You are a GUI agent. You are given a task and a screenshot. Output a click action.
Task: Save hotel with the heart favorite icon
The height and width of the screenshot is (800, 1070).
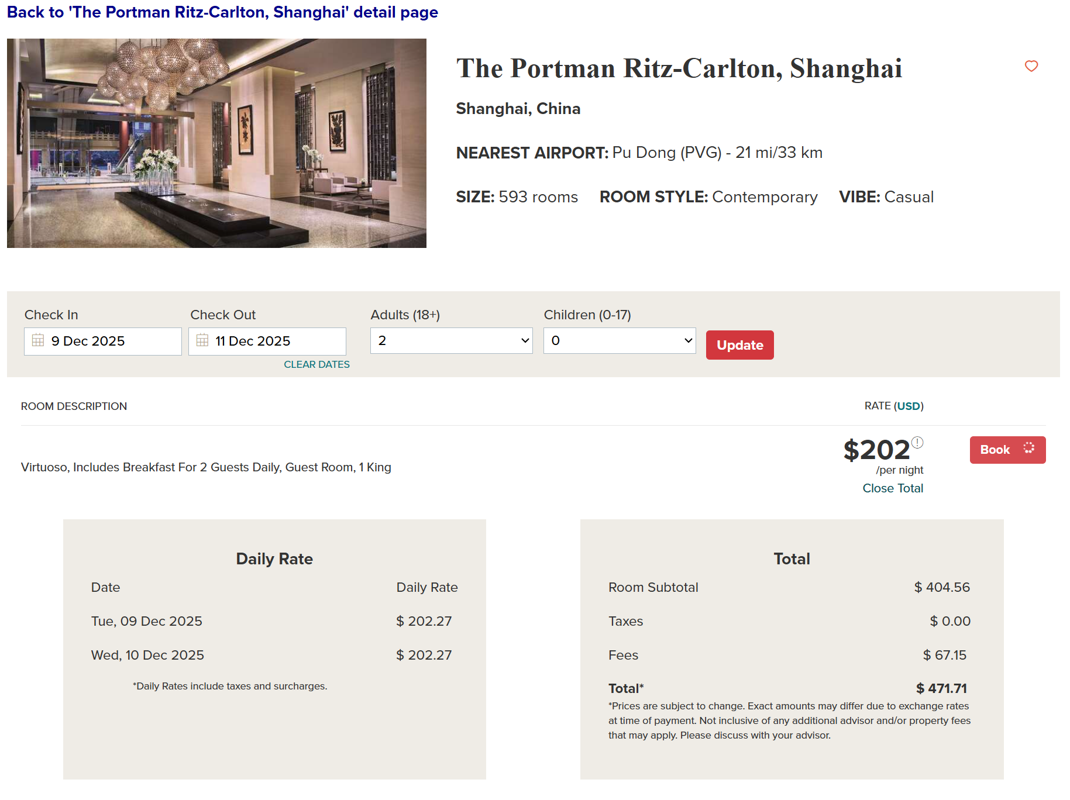[1031, 66]
